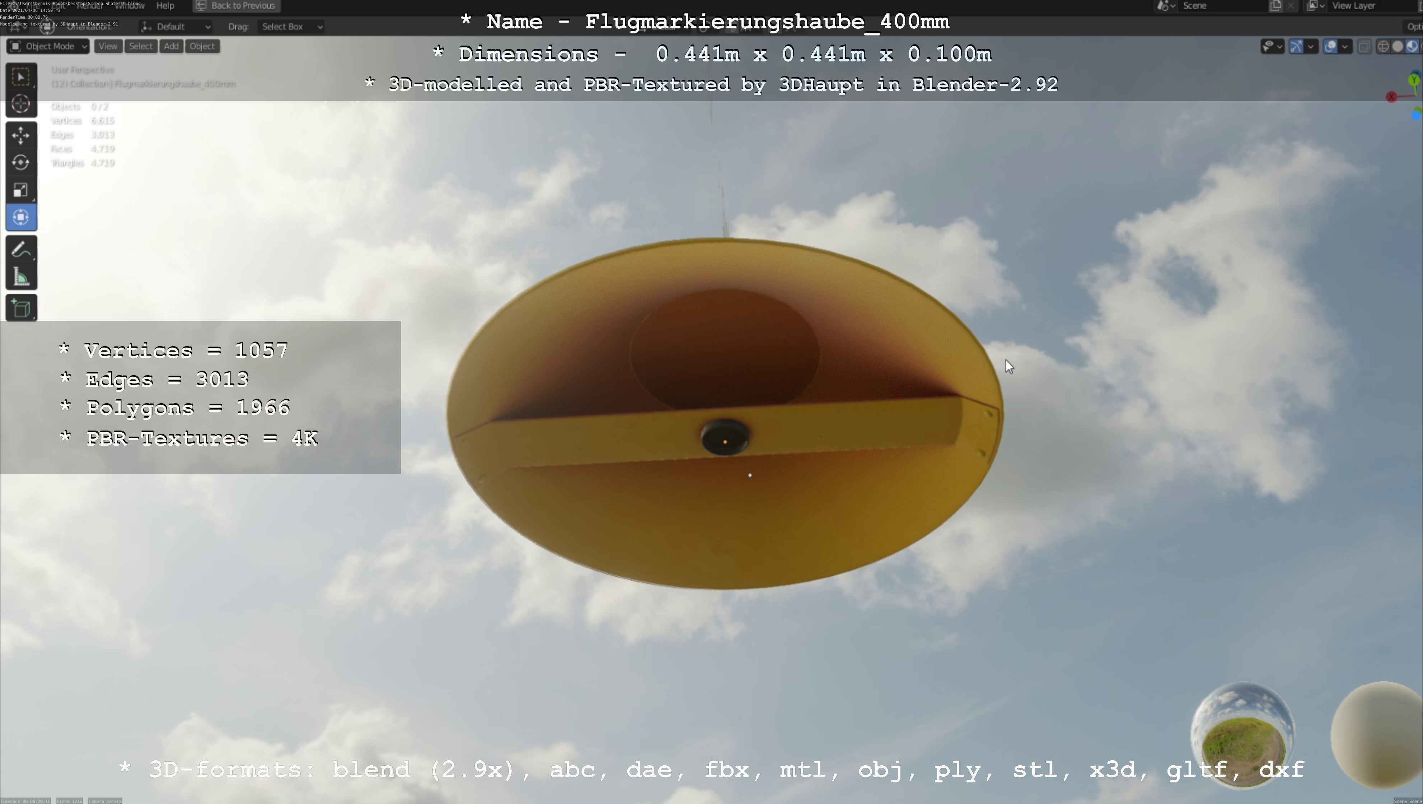
Task: Select the Scale tool
Action: click(x=21, y=190)
